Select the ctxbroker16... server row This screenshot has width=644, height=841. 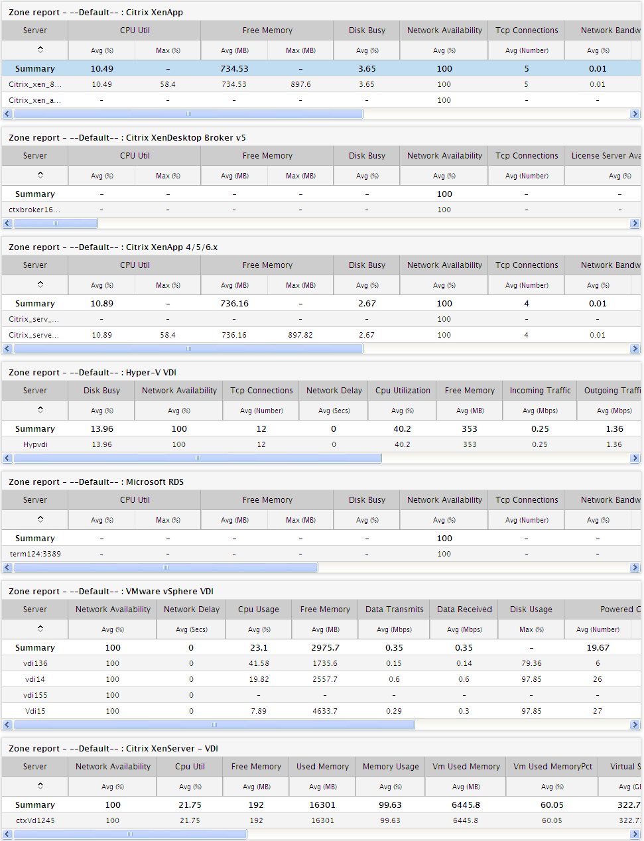(x=322, y=210)
